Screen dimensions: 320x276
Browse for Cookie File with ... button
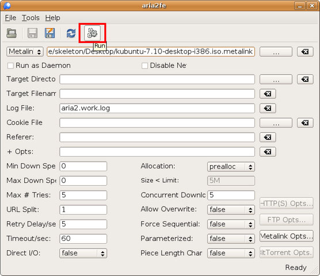tap(276, 122)
